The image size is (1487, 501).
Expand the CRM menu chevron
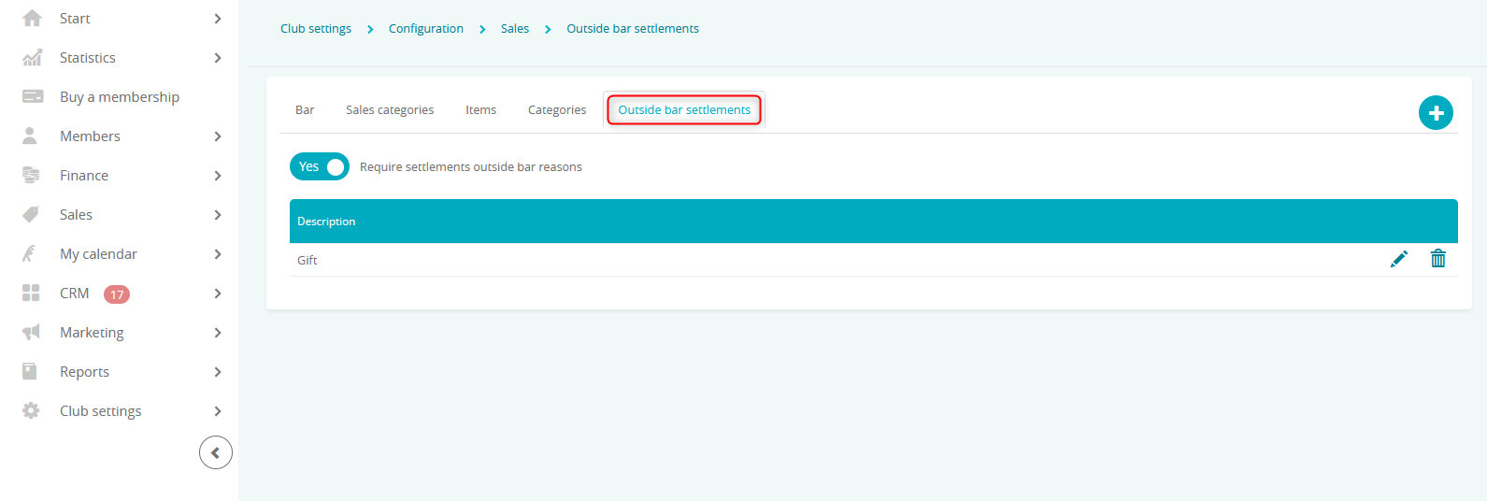(217, 293)
